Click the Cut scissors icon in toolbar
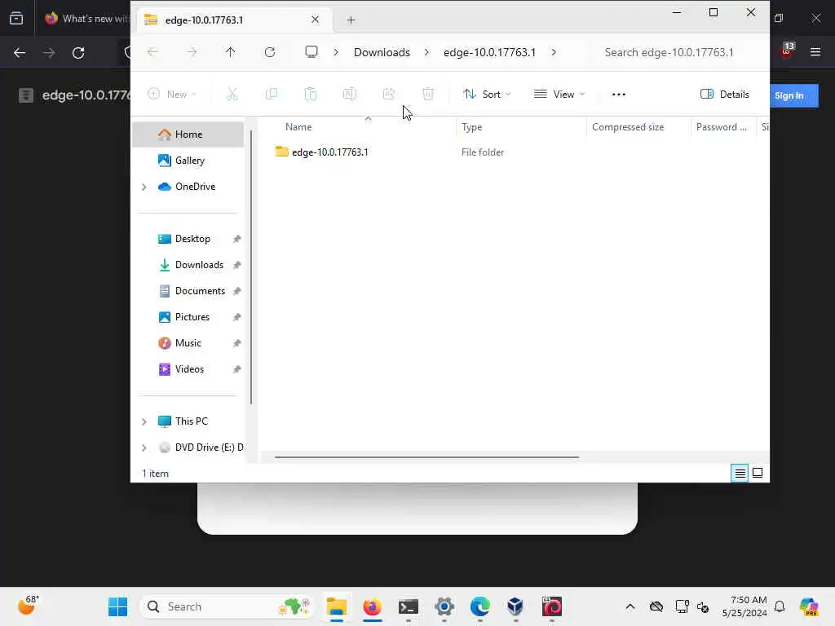Screen dimensions: 835x626 click(232, 95)
